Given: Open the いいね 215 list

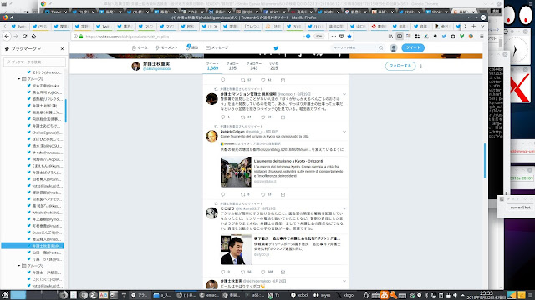Looking at the screenshot, I should click(x=274, y=67).
